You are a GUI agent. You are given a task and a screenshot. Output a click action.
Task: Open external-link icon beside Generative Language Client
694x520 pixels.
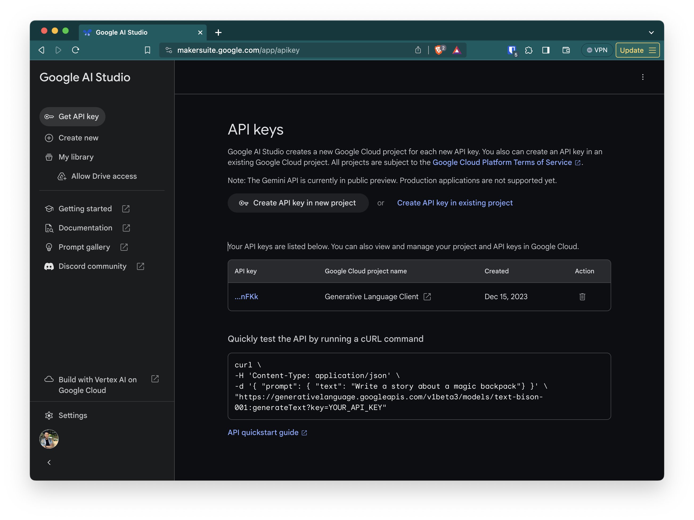427,296
